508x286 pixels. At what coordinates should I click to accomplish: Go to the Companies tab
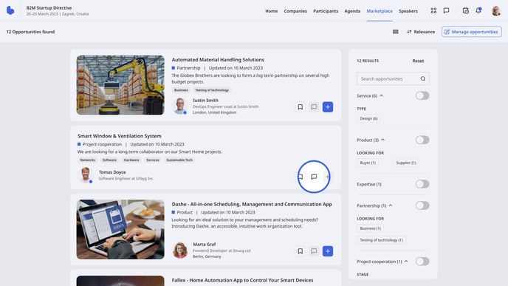295,11
